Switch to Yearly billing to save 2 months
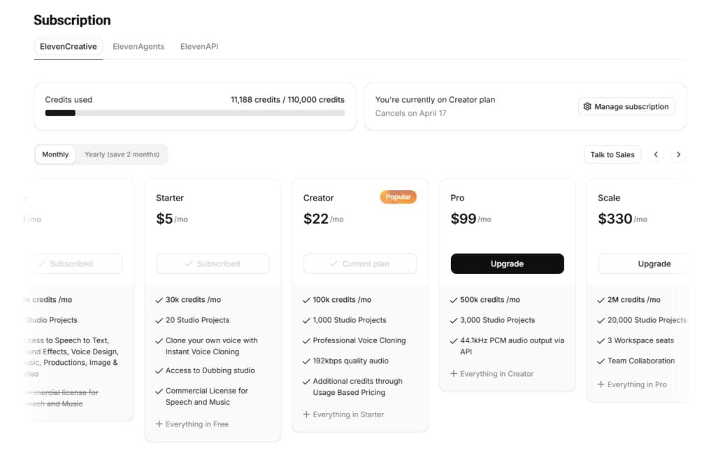This screenshot has height=455, width=716. (x=122, y=154)
